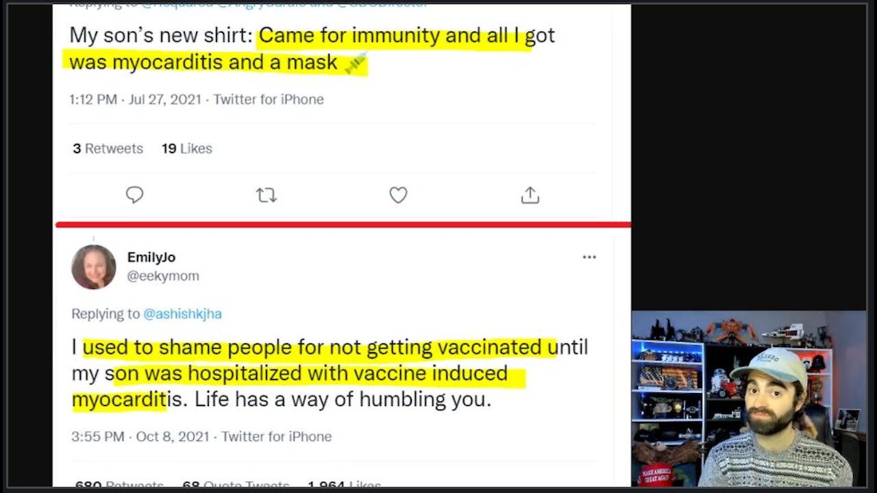Open the 19 Likes list
This screenshot has height=493, width=877.
click(186, 149)
